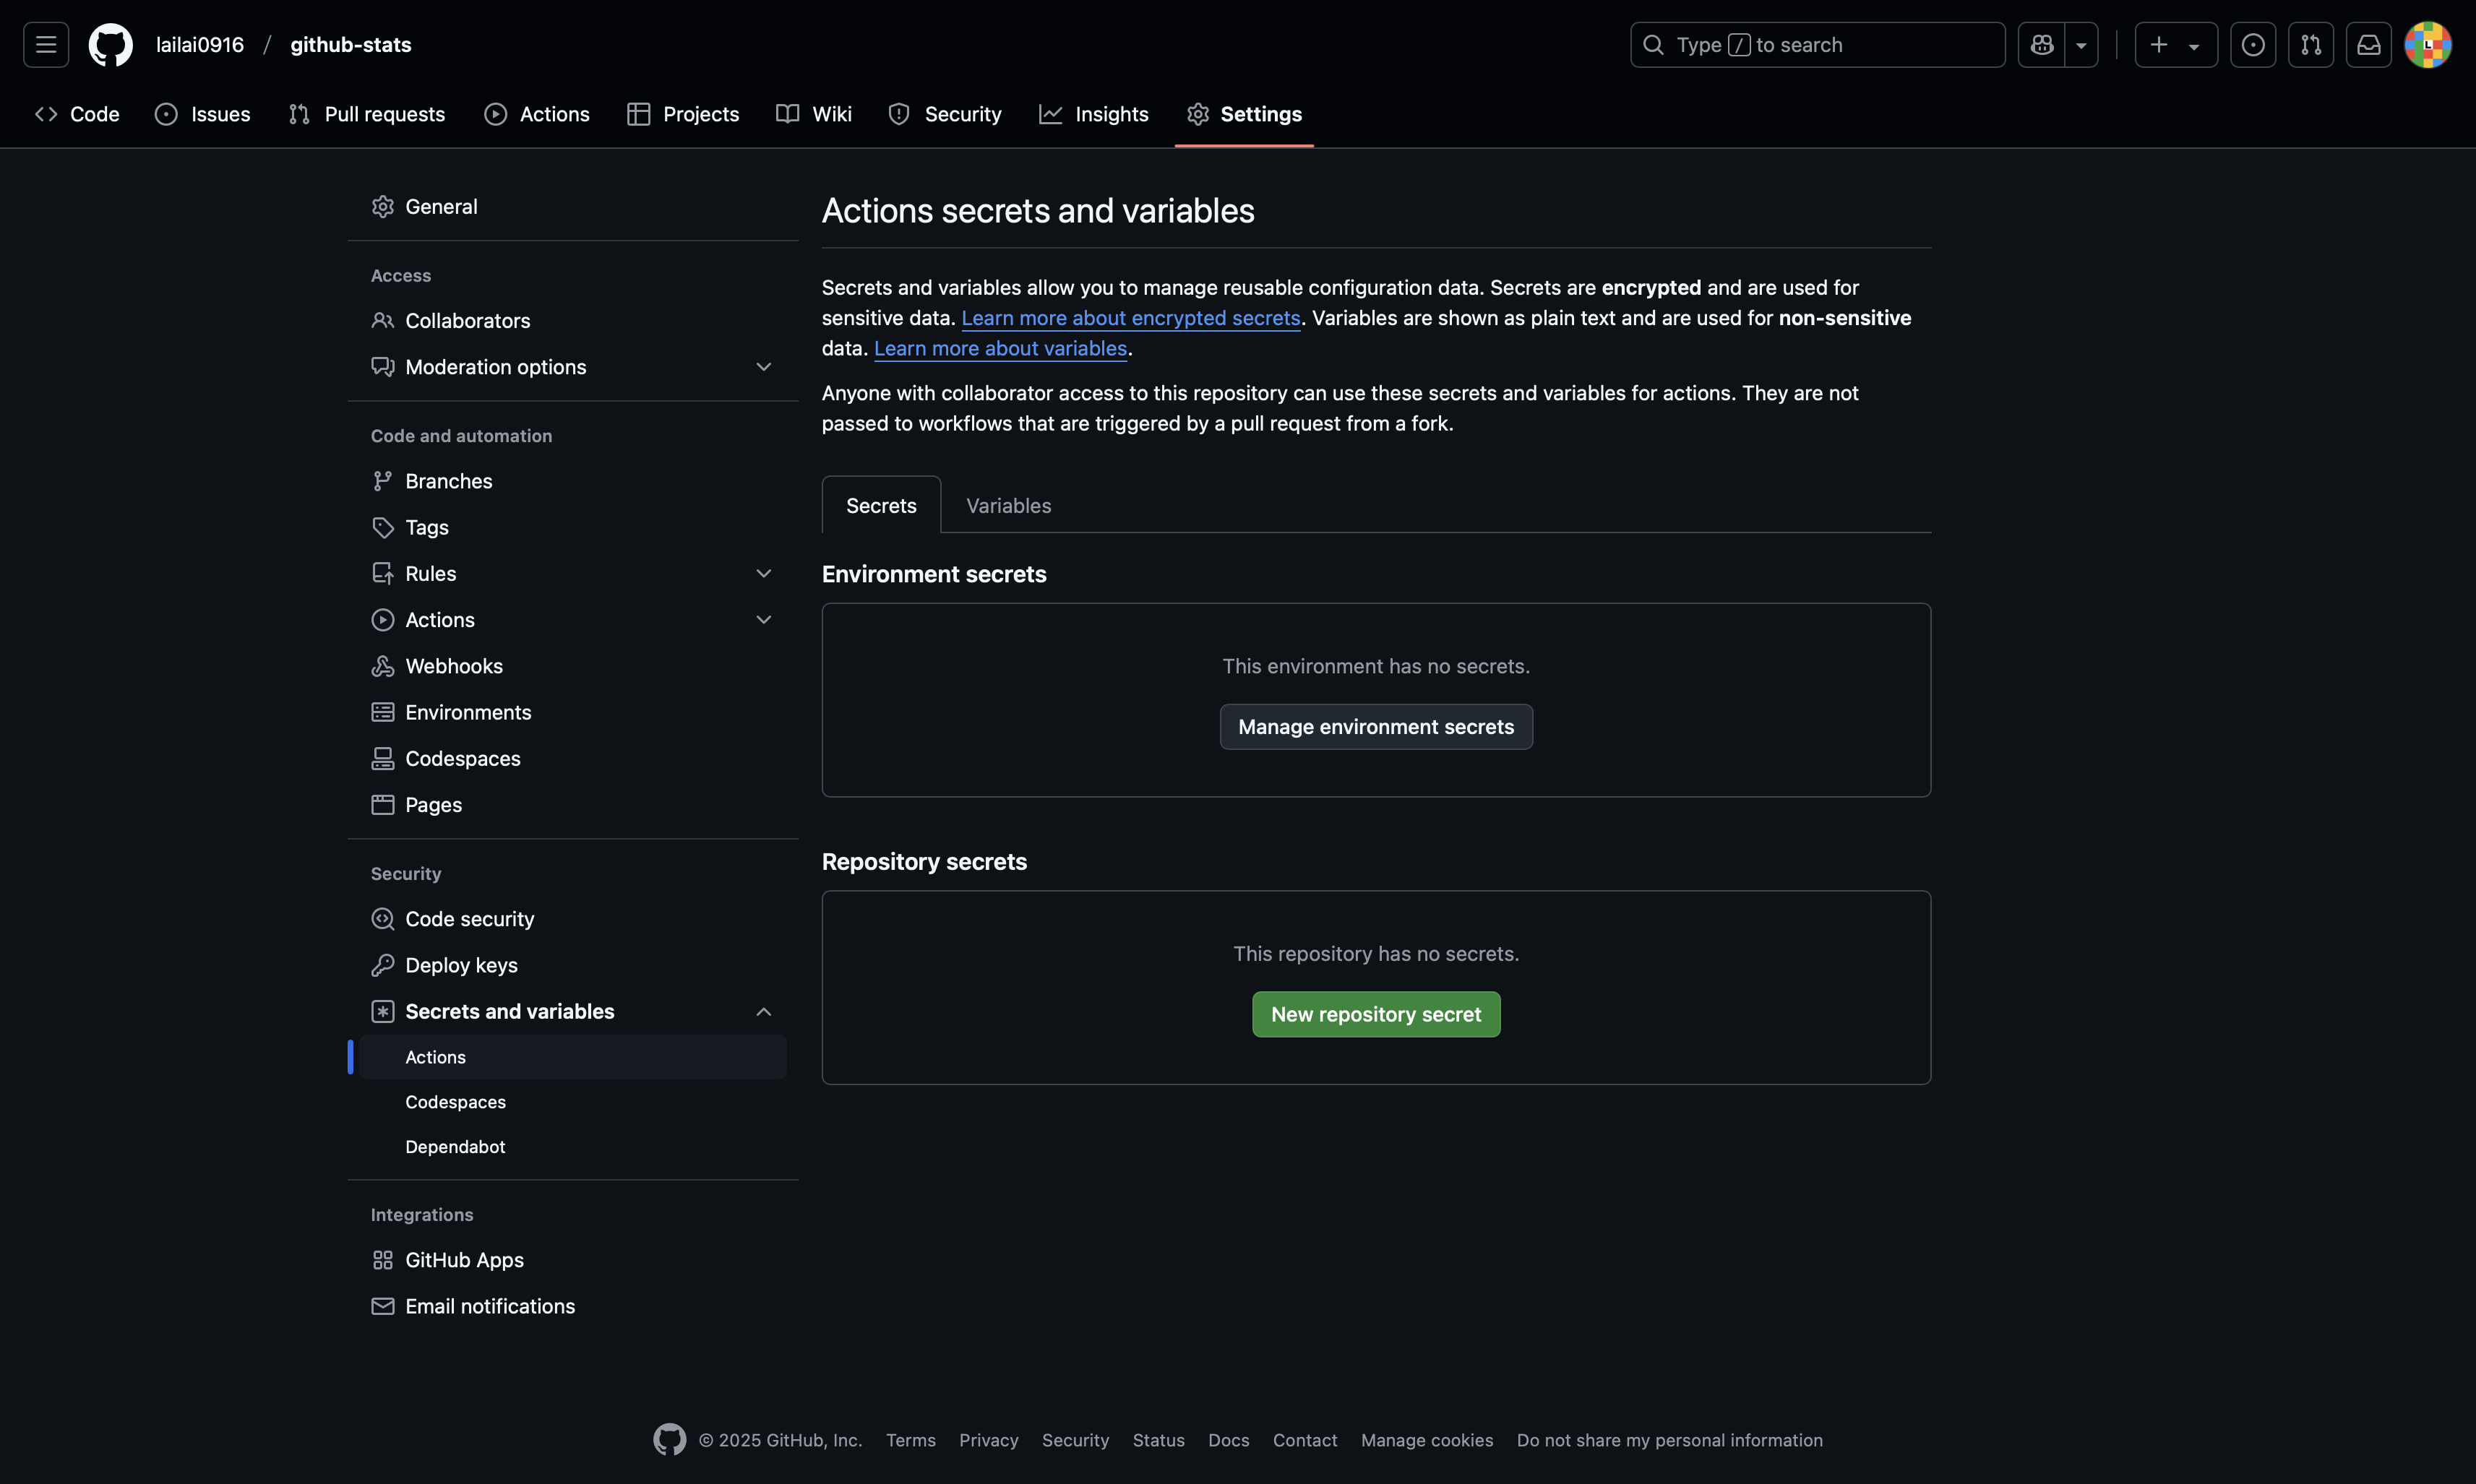Open the Wiki tab

pos(814,114)
